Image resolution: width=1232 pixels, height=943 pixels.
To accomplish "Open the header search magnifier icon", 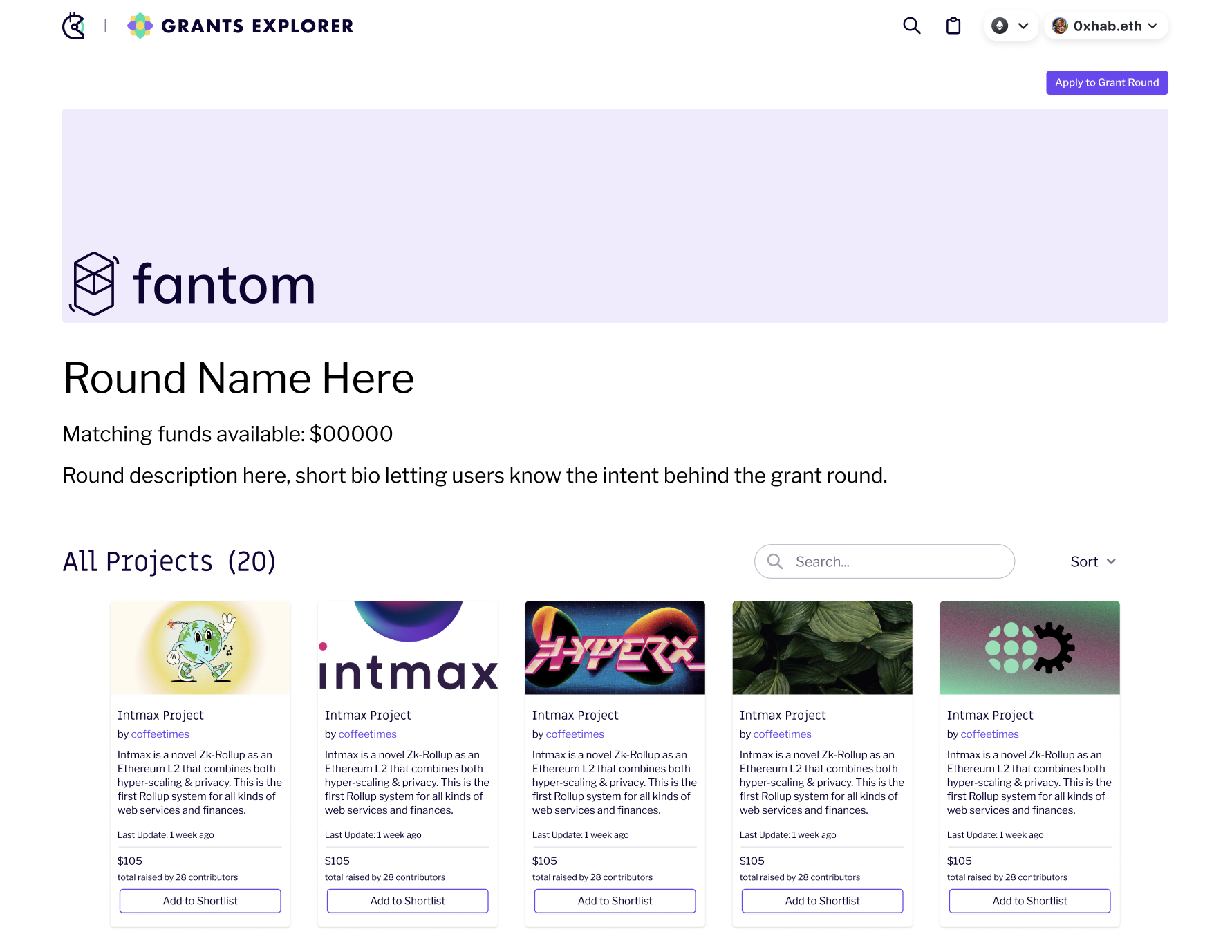I will [x=912, y=26].
